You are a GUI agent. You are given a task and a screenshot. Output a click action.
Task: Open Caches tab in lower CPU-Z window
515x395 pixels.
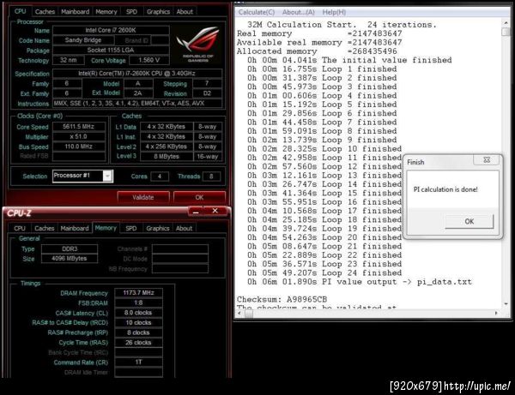(45, 228)
